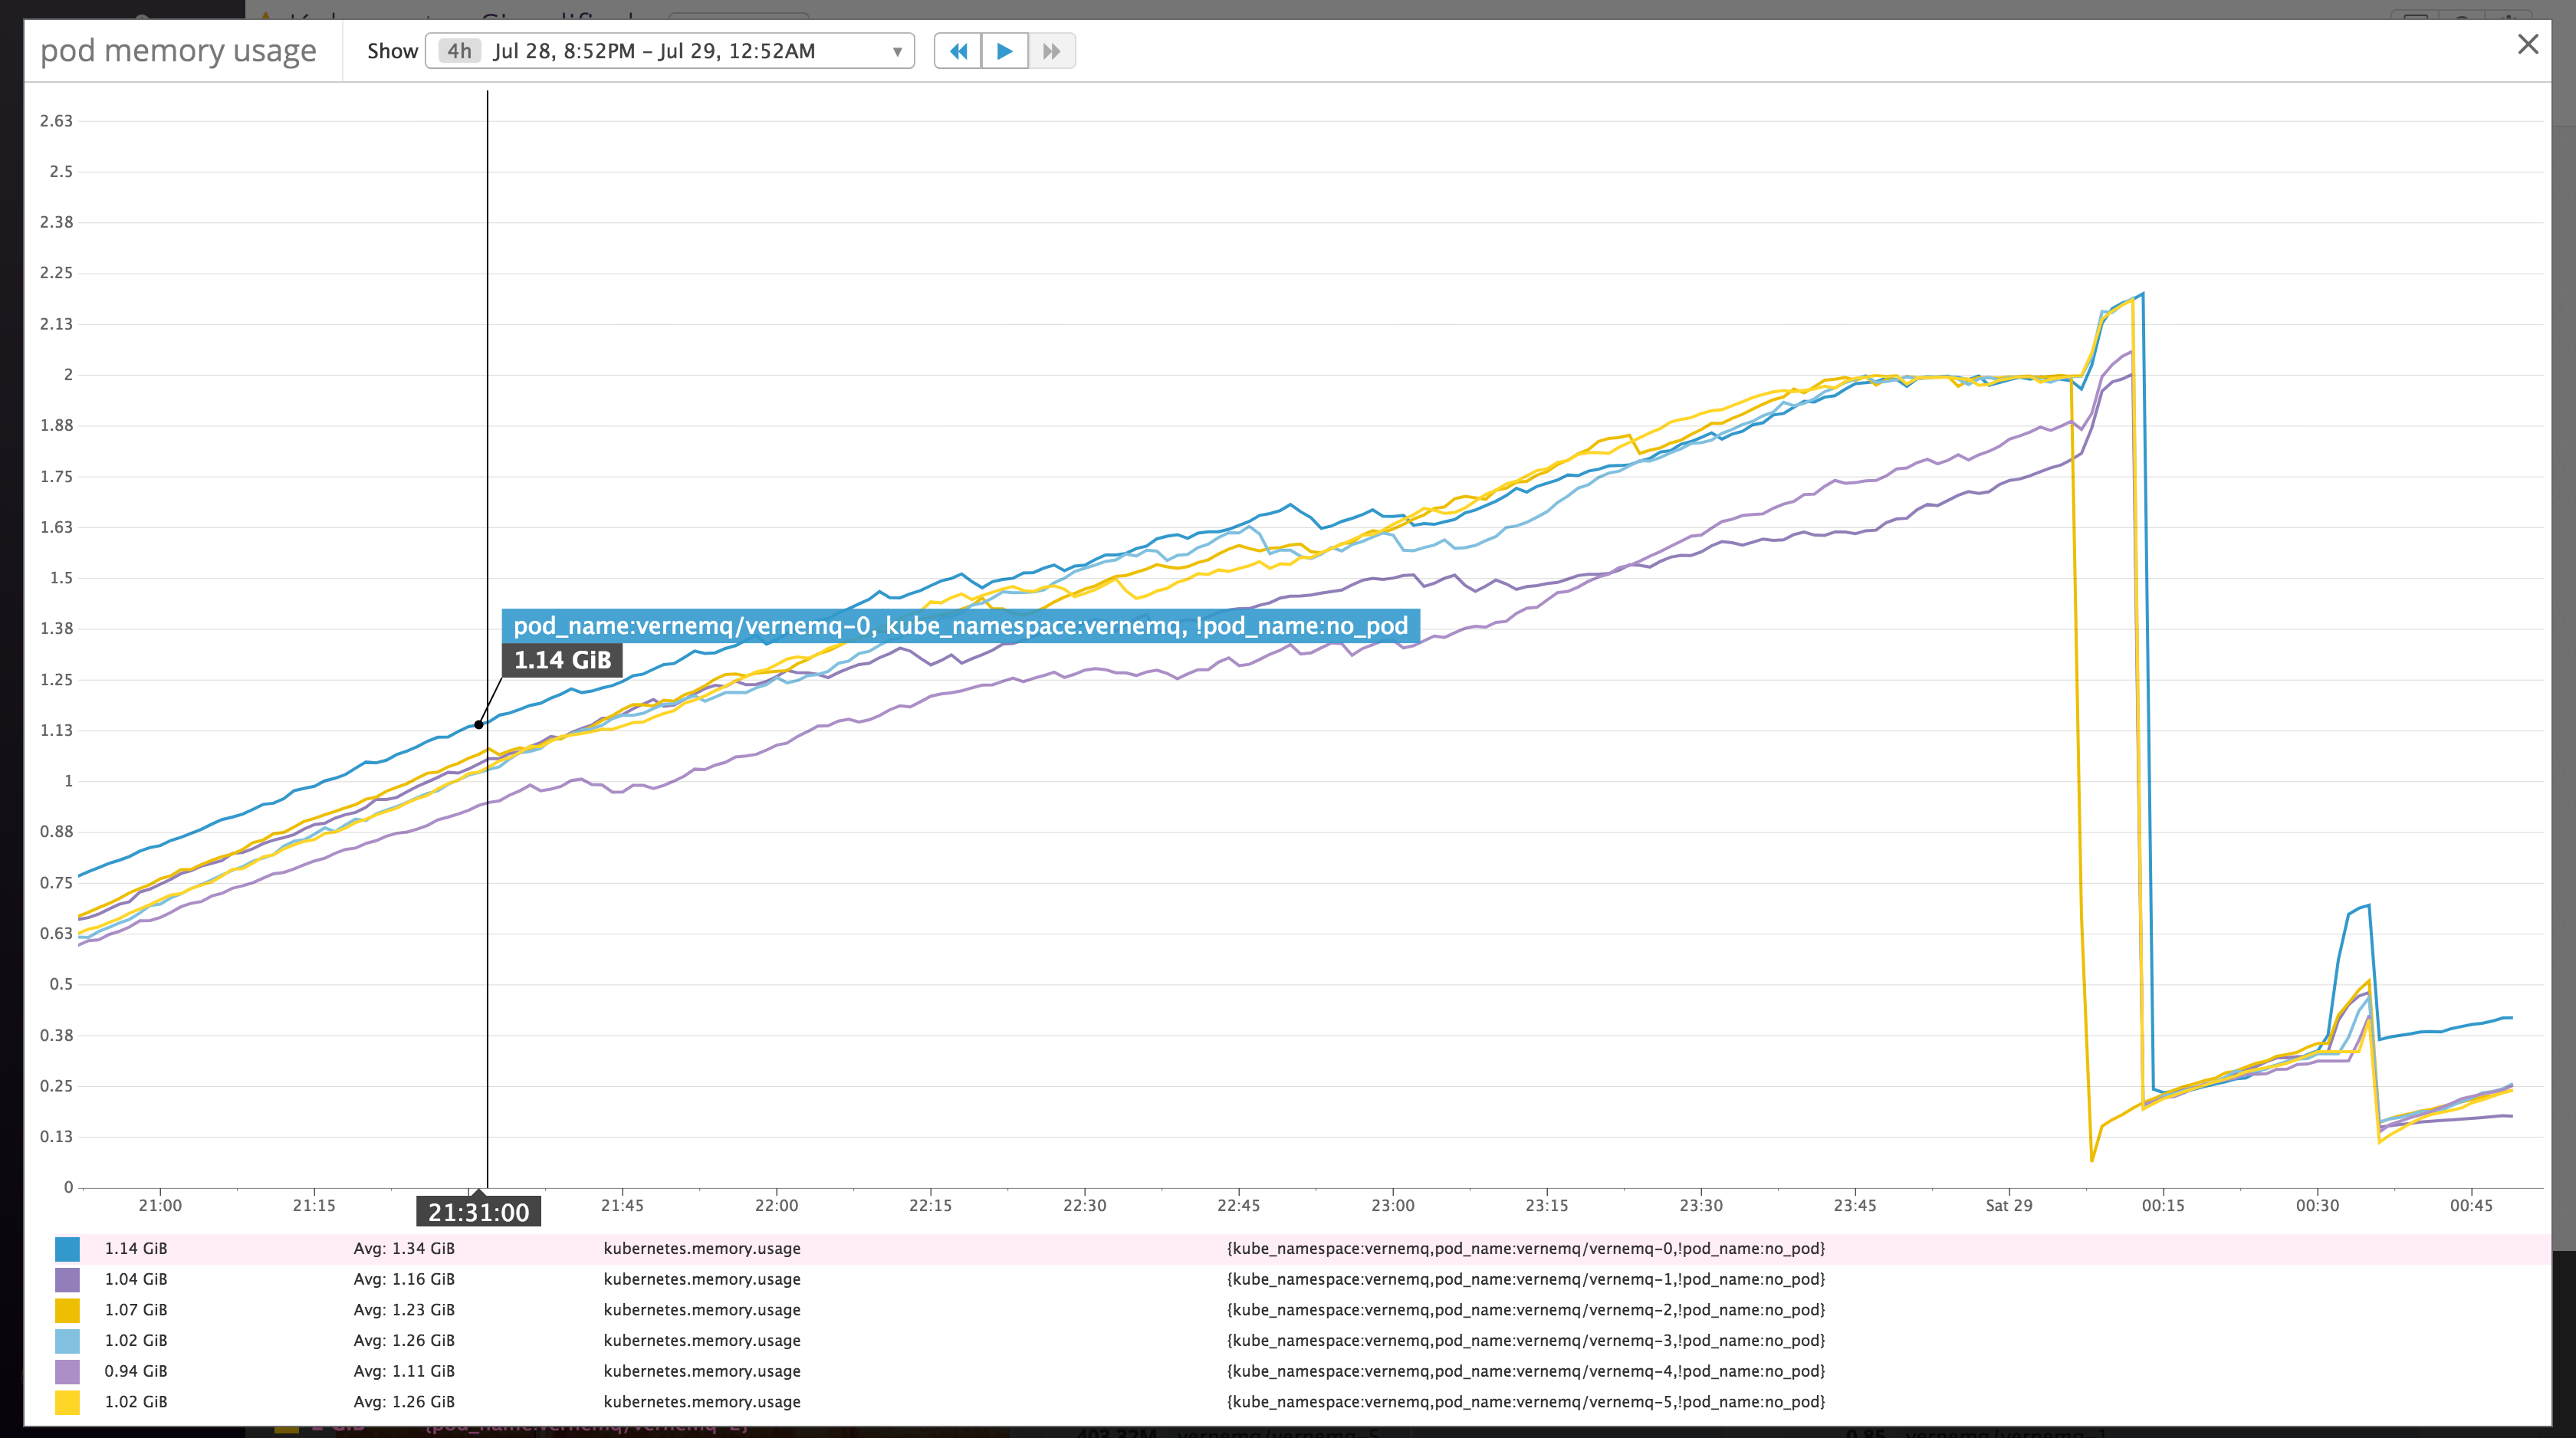This screenshot has height=1438, width=2576.
Task: Click the vernemq-5 yellow legend swatch
Action: (x=67, y=1402)
